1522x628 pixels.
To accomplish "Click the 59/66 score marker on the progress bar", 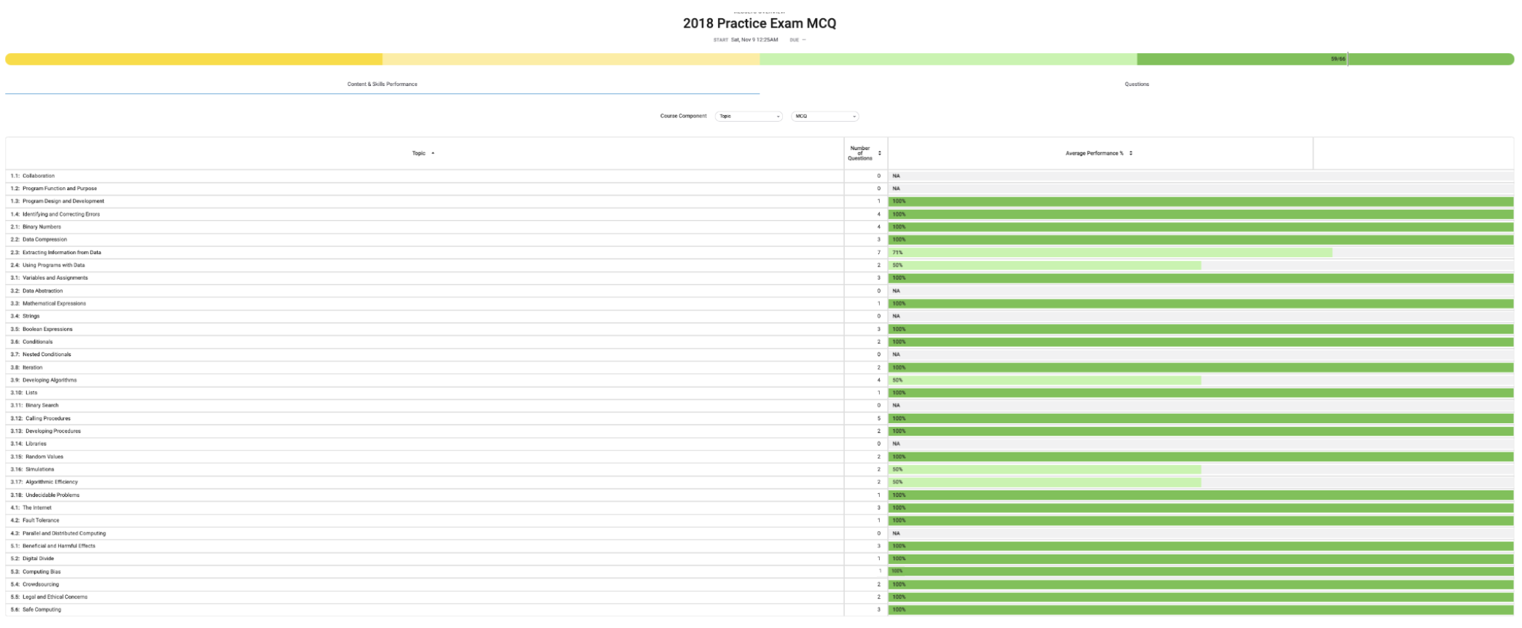I will (1338, 59).
